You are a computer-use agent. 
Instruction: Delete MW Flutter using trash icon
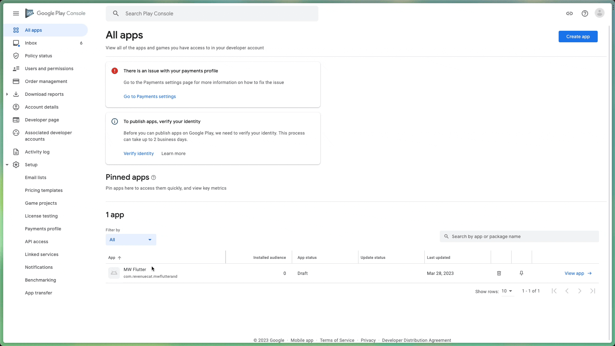[499, 273]
